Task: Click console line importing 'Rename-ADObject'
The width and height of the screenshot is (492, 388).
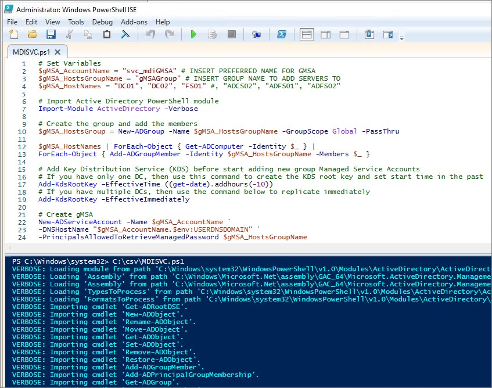Action: pyautogui.click(x=104, y=322)
